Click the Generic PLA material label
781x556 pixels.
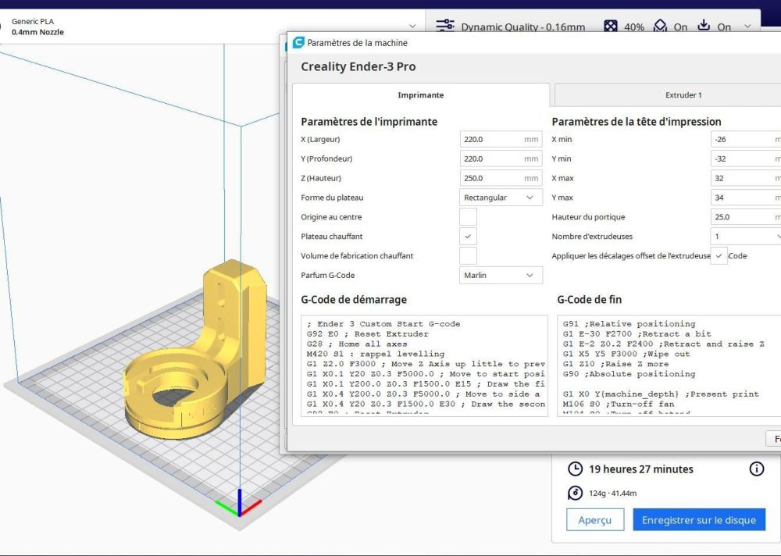(x=33, y=21)
